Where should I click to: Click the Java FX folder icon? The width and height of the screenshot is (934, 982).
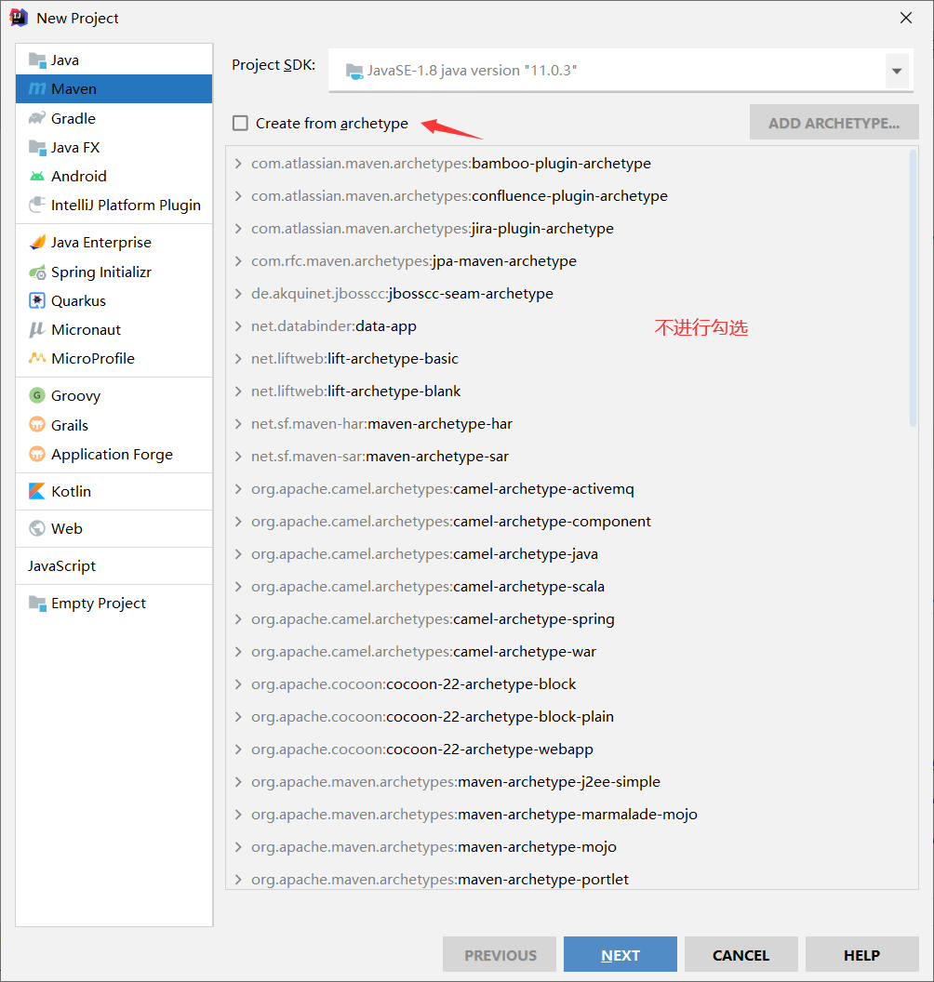tap(37, 148)
